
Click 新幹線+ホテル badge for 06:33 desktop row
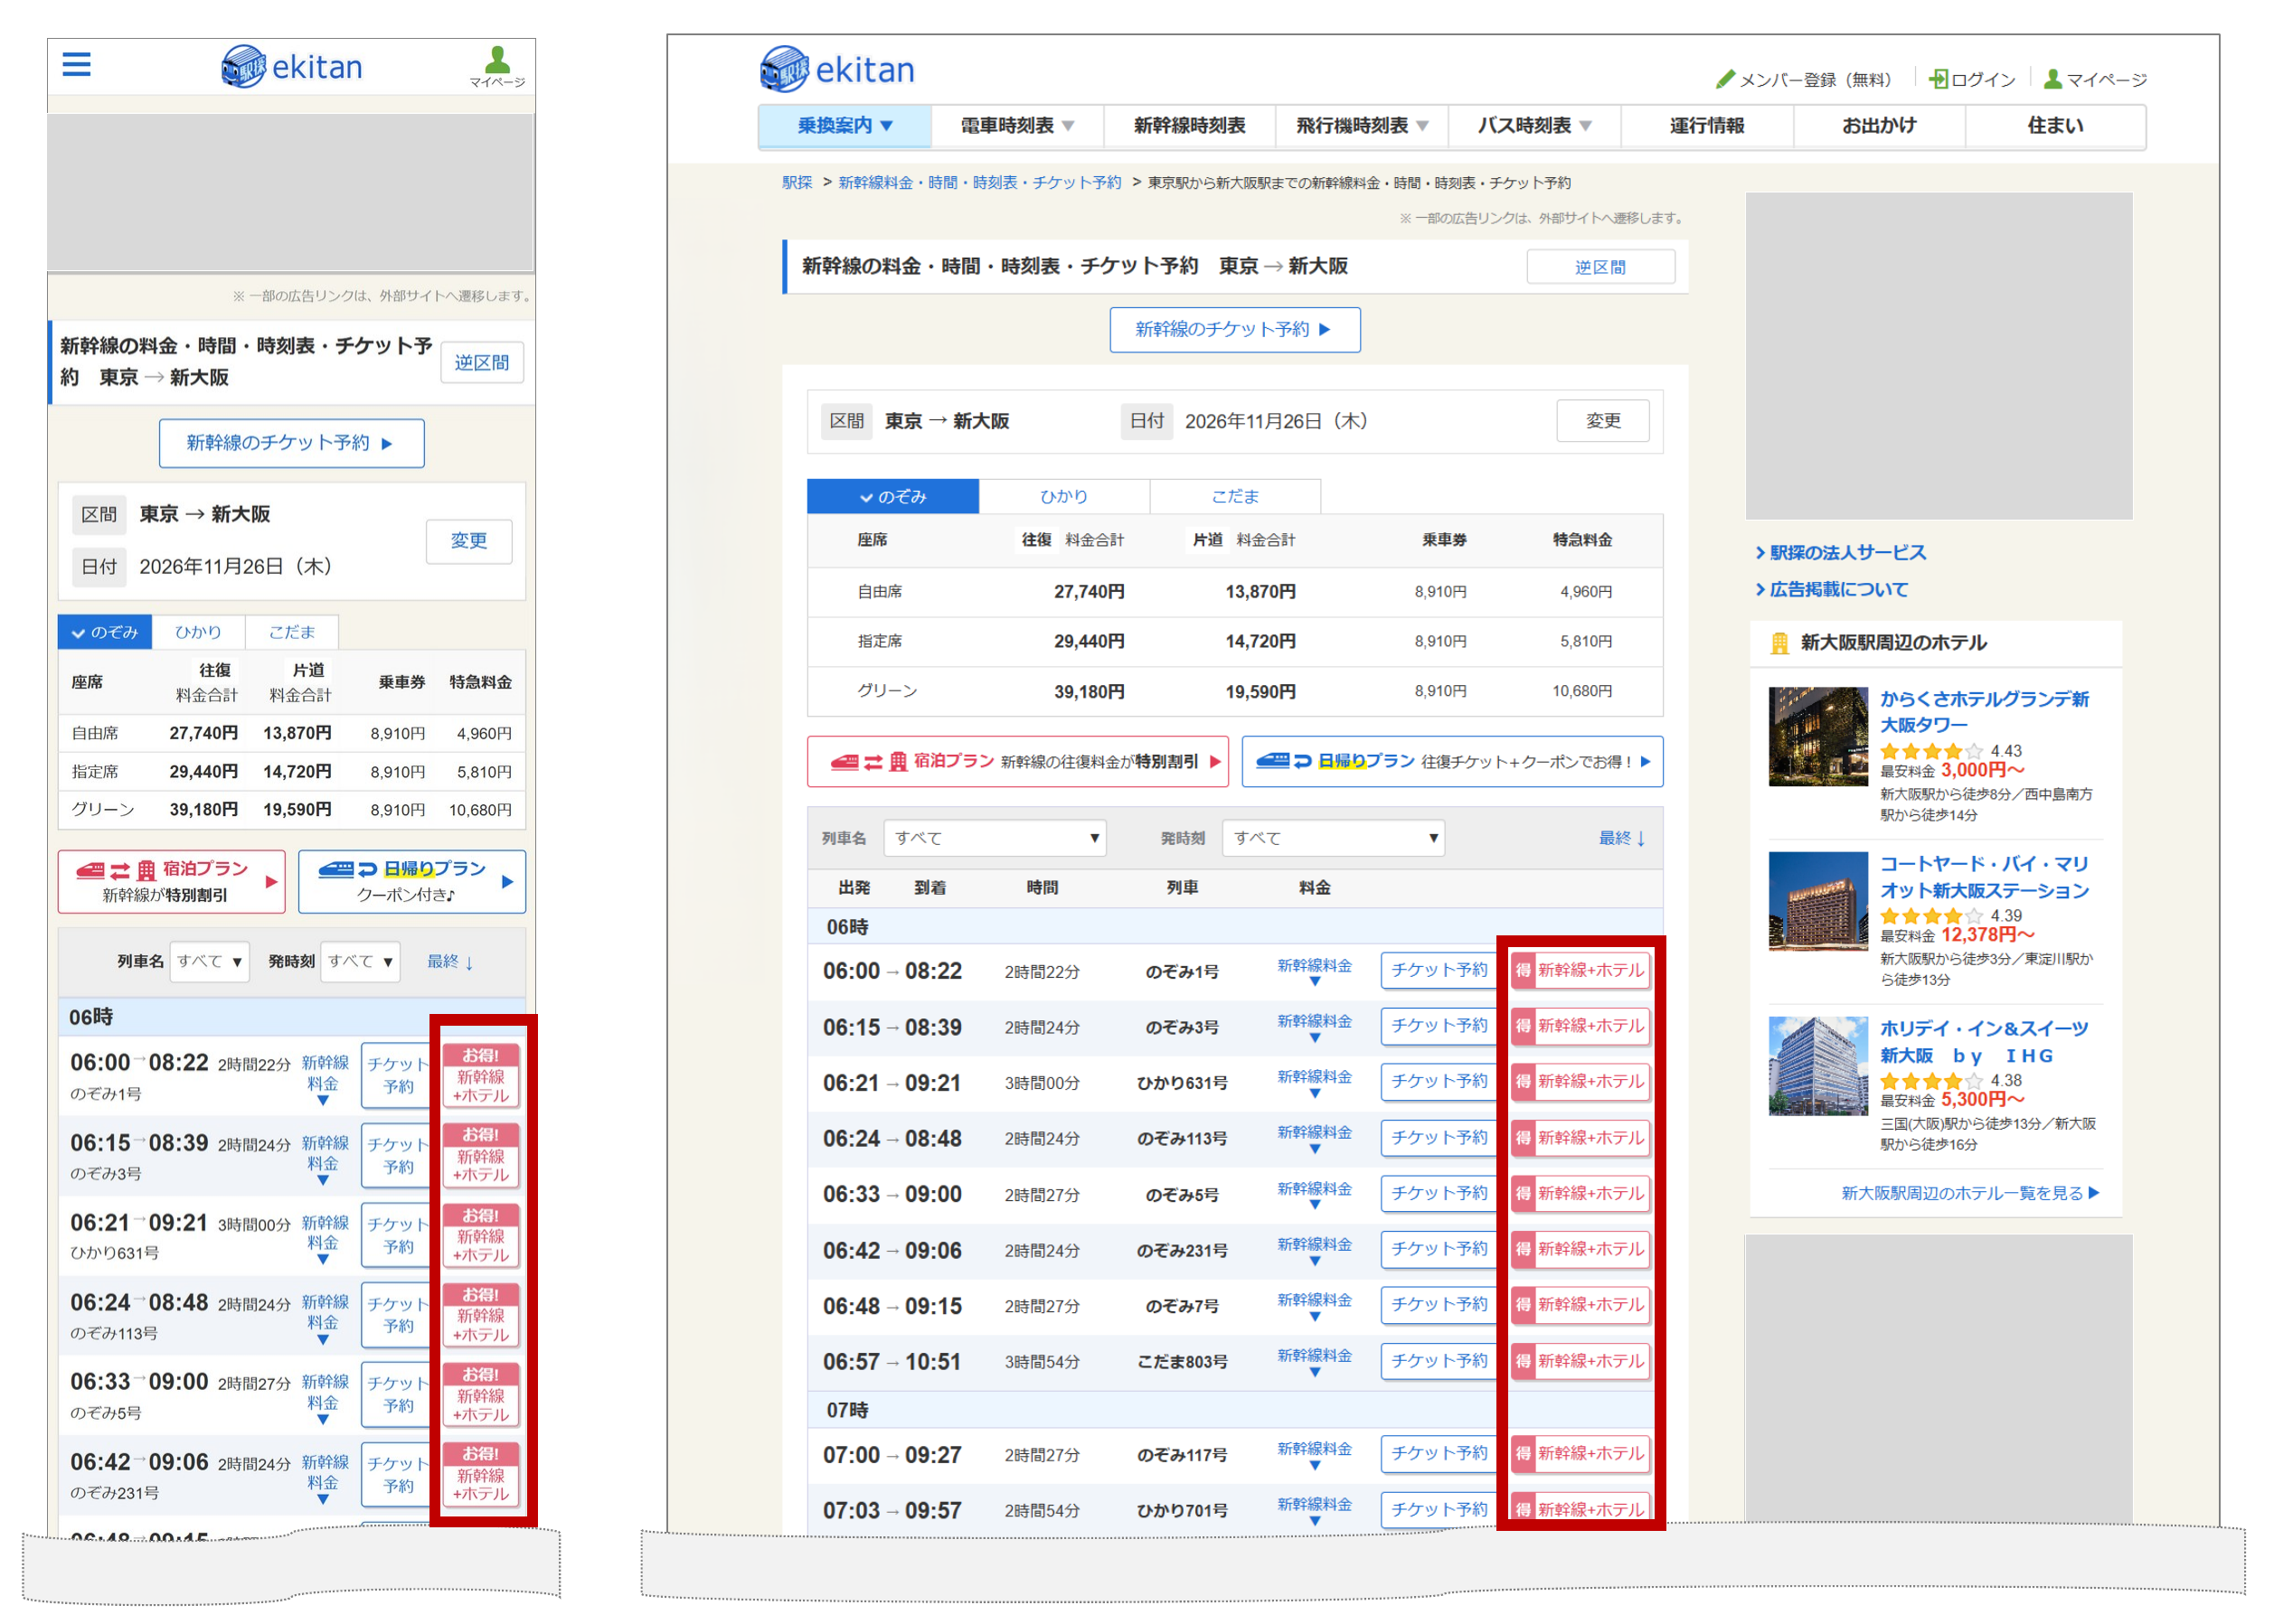(x=1580, y=1194)
